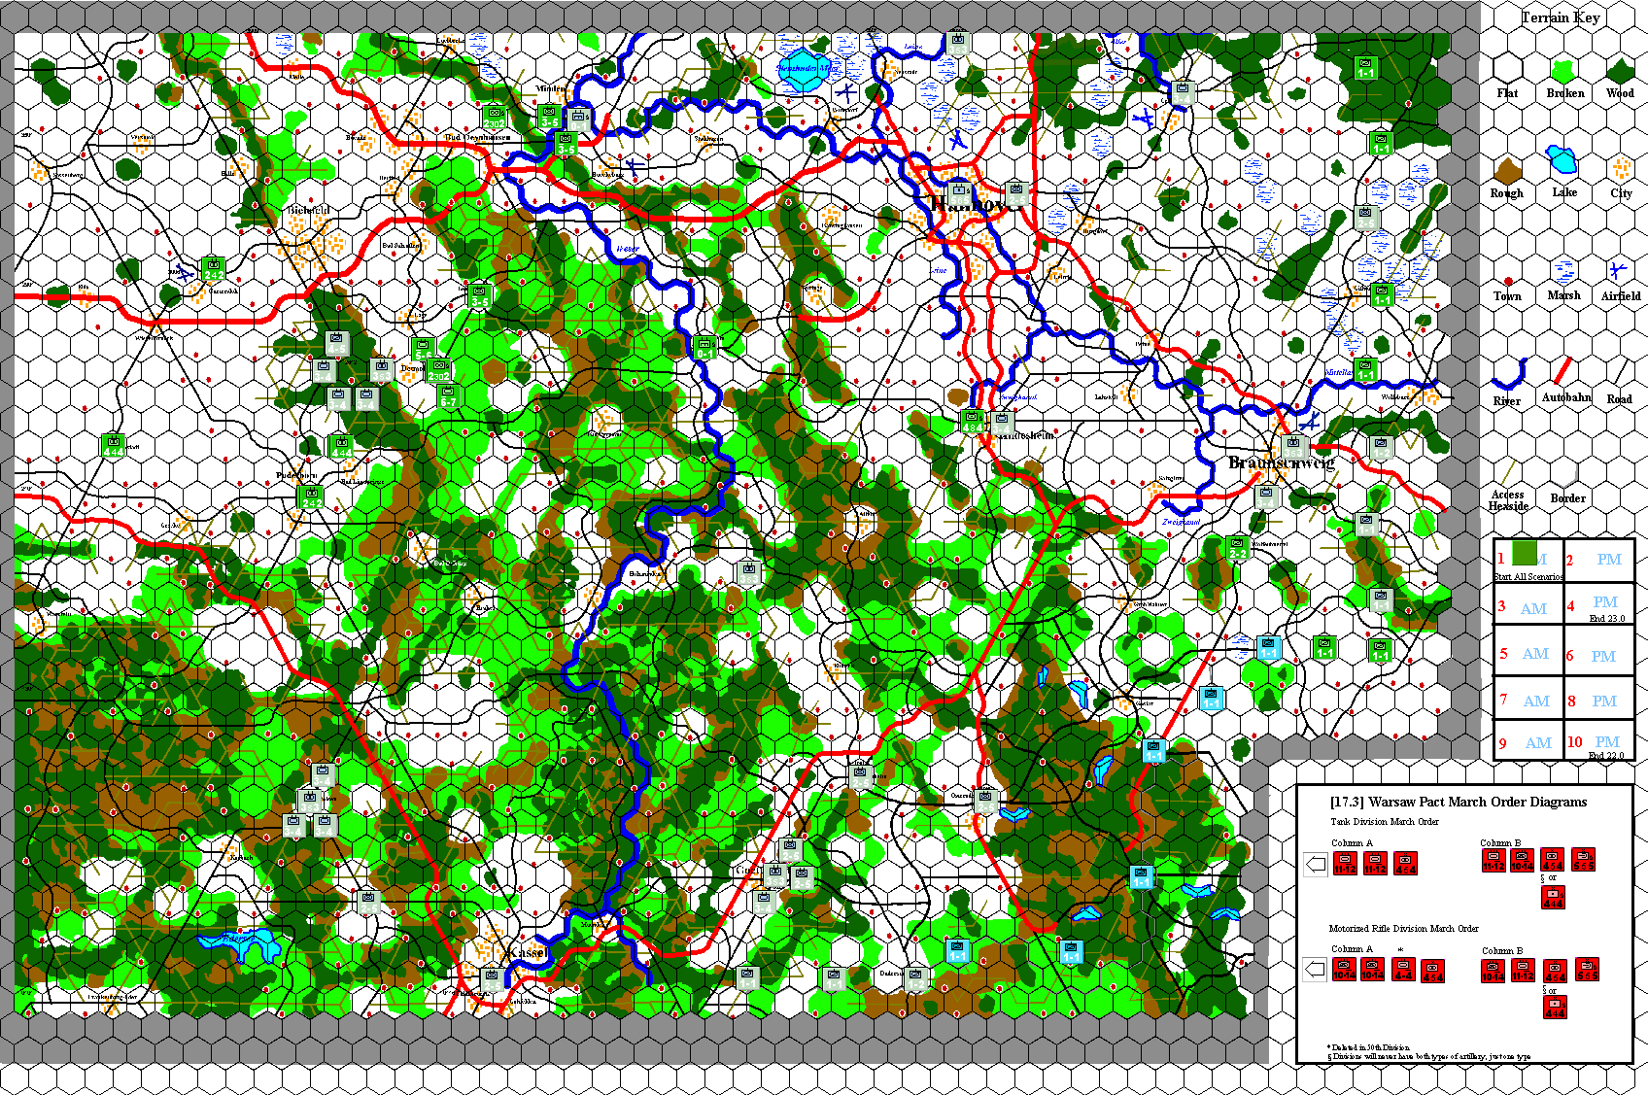Click the Marsh symbol in the Terrain Key

[x=1563, y=271]
